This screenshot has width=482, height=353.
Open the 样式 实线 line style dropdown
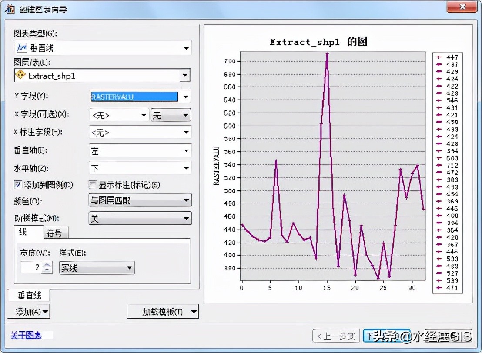97,268
